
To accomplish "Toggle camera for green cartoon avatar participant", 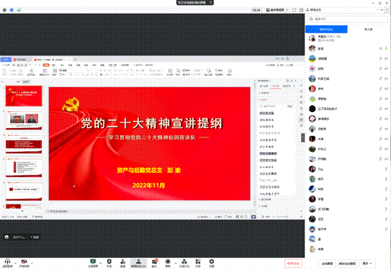I will [386, 99].
